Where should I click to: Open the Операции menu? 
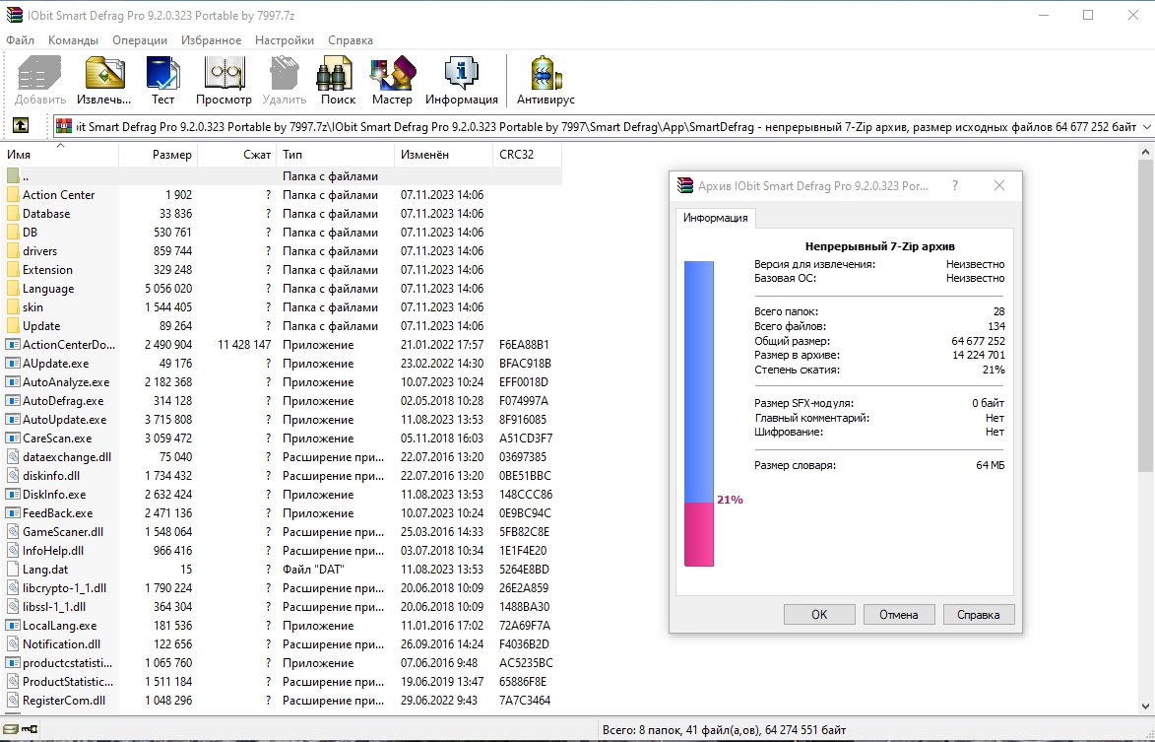tap(140, 40)
